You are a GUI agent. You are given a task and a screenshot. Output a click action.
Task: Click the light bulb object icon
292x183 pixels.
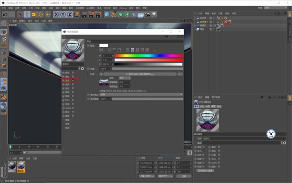click(x=154, y=14)
